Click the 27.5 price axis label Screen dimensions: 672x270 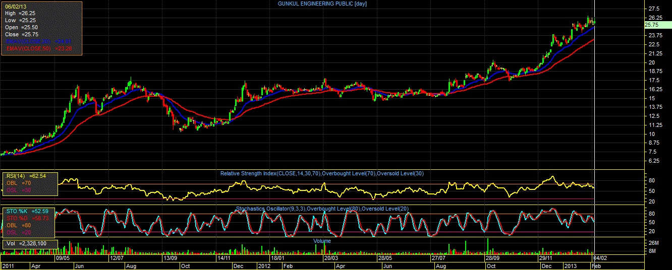tap(654, 9)
